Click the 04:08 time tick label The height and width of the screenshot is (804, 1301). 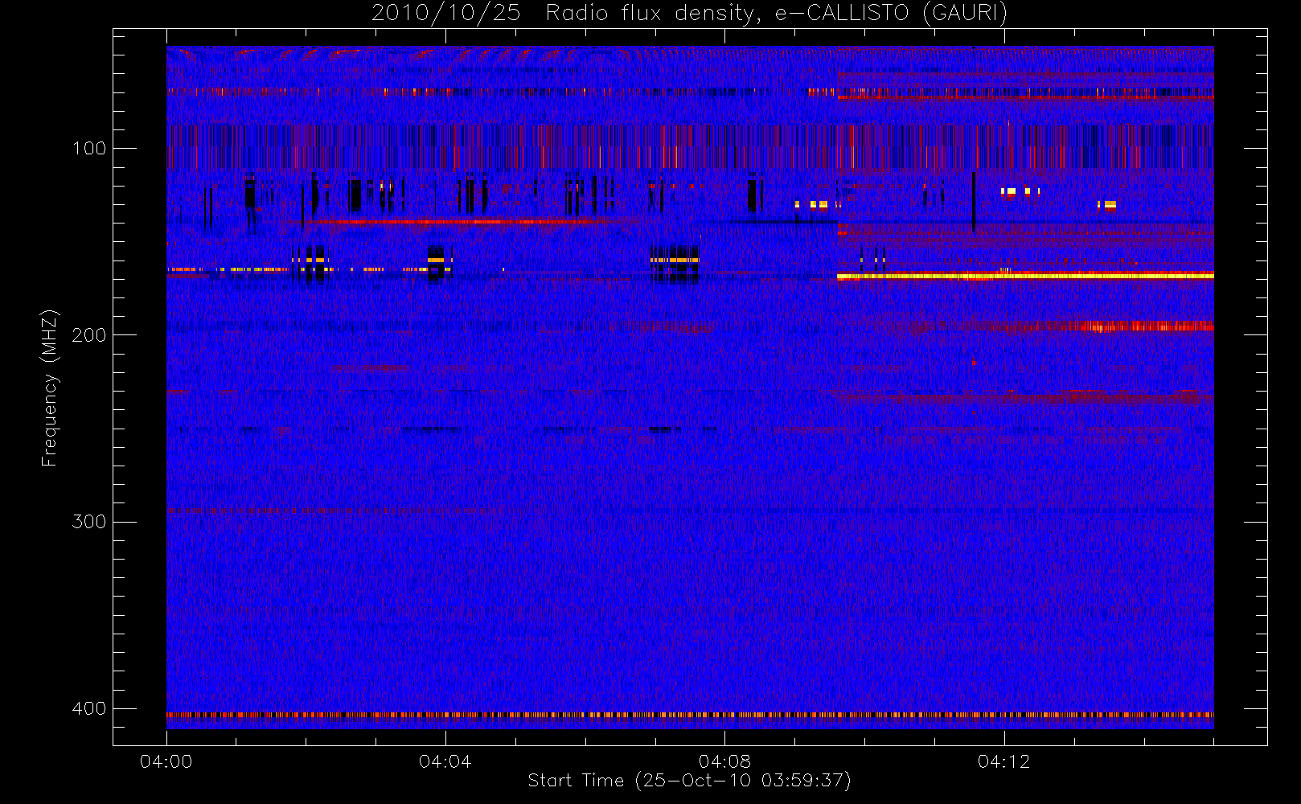click(x=724, y=761)
